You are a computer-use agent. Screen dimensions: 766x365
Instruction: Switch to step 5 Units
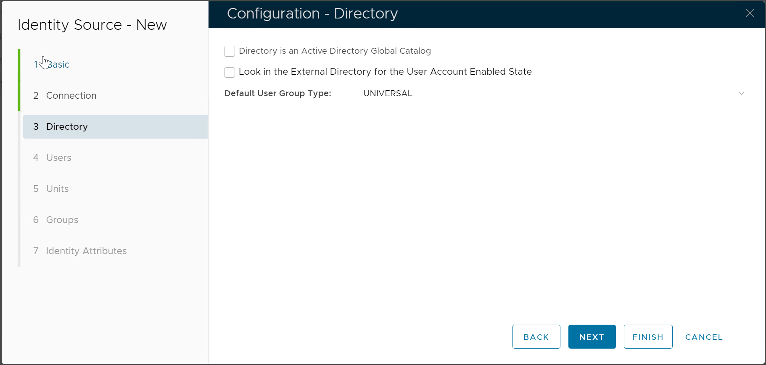[57, 189]
